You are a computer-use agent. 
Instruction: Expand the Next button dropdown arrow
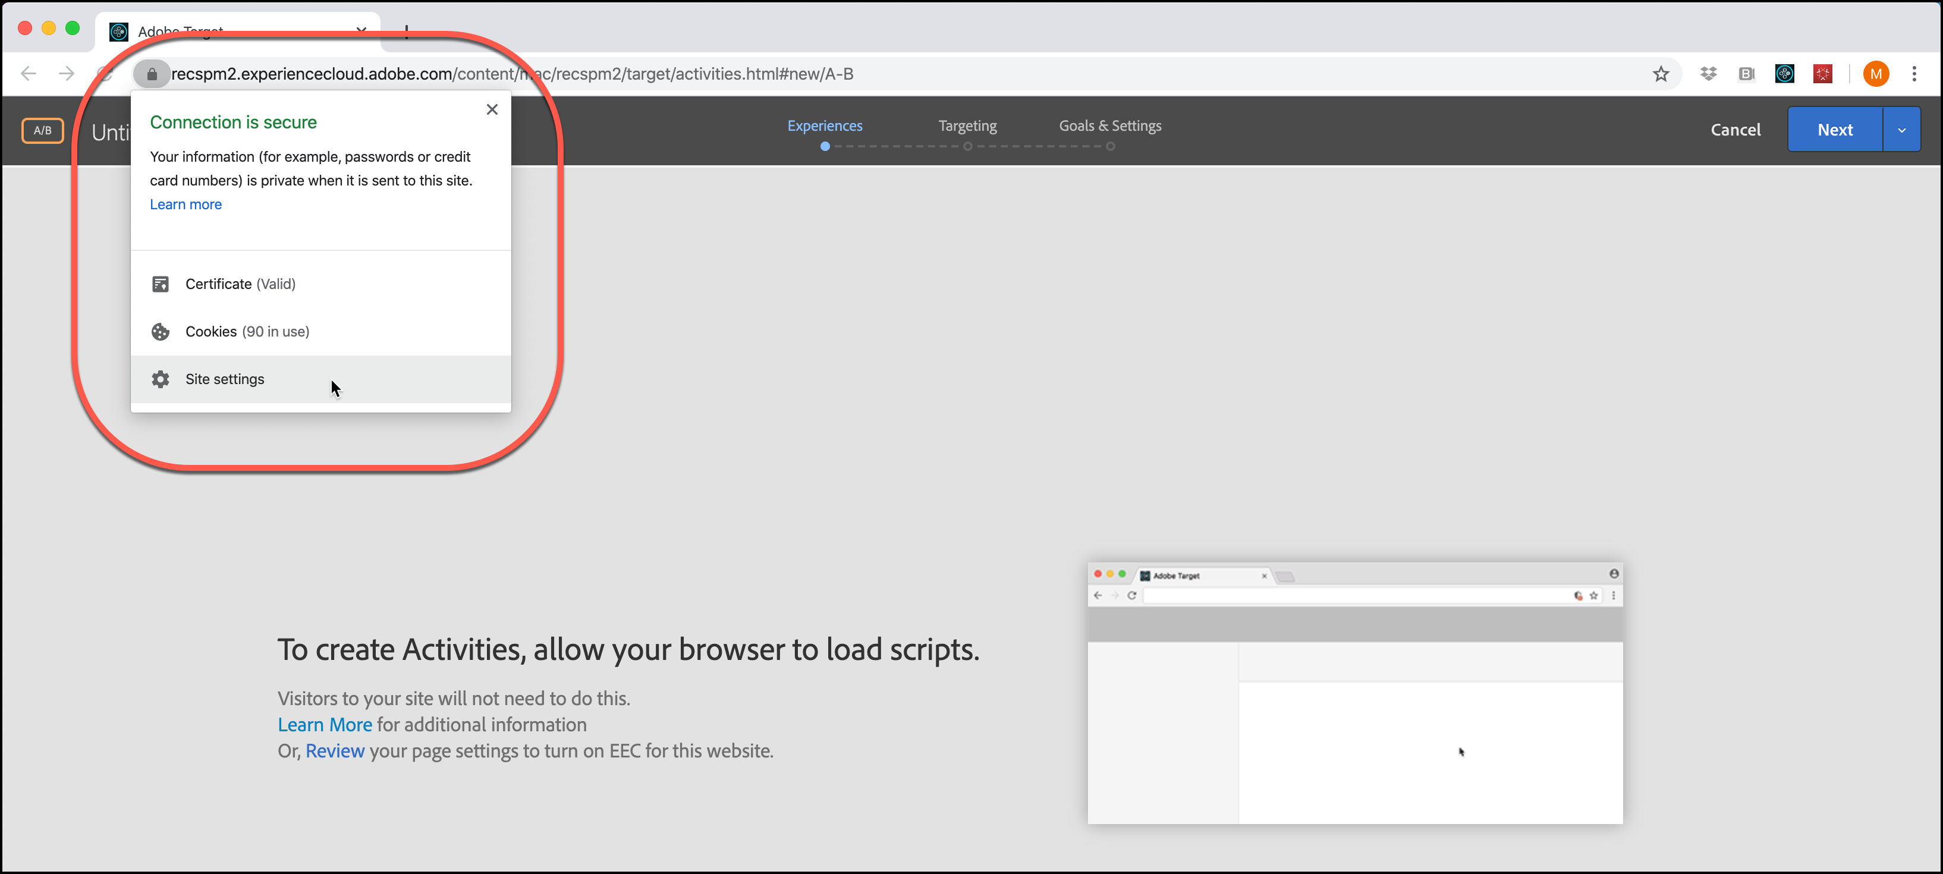(x=1901, y=130)
